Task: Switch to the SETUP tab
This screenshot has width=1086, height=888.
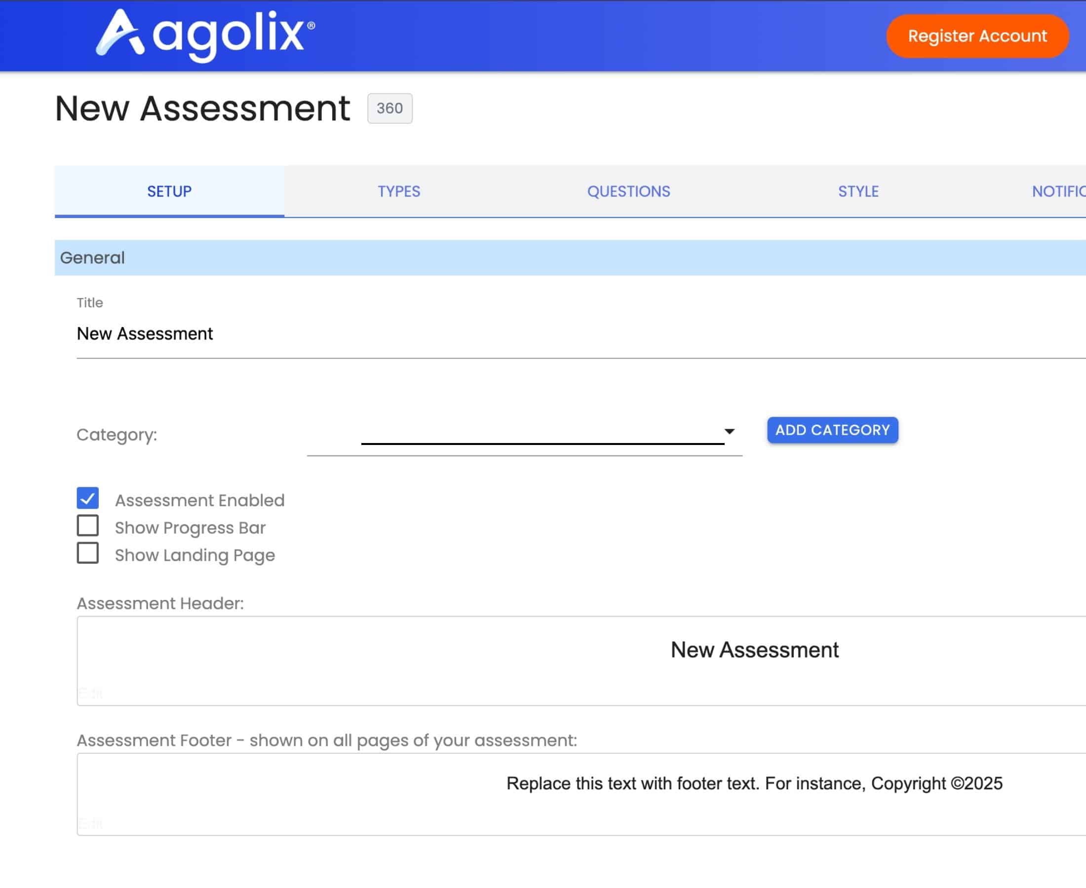Action: (x=169, y=191)
